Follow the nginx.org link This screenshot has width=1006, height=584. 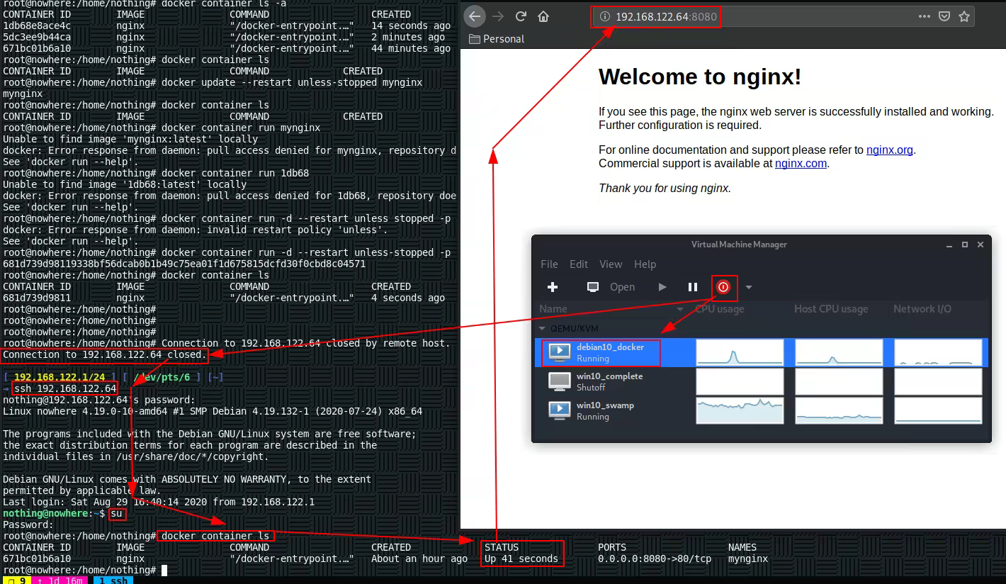pyautogui.click(x=890, y=150)
